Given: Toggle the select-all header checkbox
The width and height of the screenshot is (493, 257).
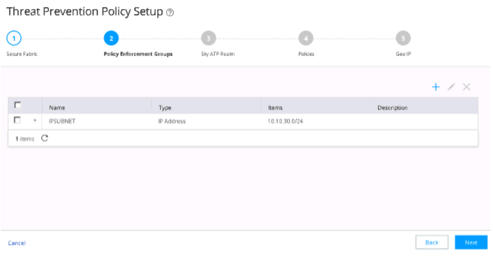Looking at the screenshot, I should pos(18,105).
